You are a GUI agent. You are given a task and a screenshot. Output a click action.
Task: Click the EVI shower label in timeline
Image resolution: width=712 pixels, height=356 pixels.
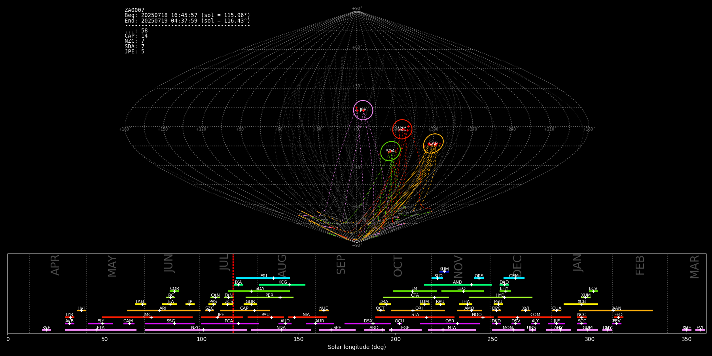(700, 328)
